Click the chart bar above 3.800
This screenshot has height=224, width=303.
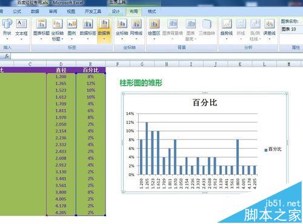pyautogui.click(x=238, y=157)
